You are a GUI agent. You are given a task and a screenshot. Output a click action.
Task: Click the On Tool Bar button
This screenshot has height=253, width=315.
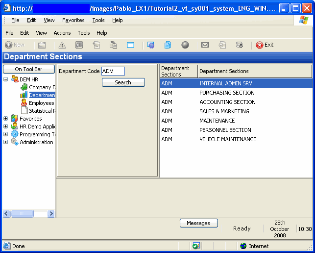(29, 69)
